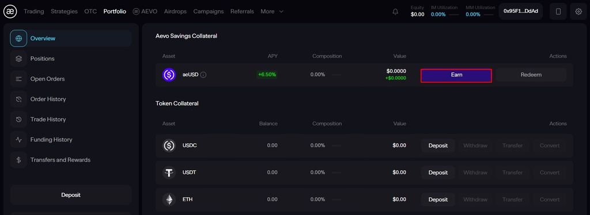Click the Redeem button for aeUSD
This screenshot has height=215, width=590.
coord(531,75)
